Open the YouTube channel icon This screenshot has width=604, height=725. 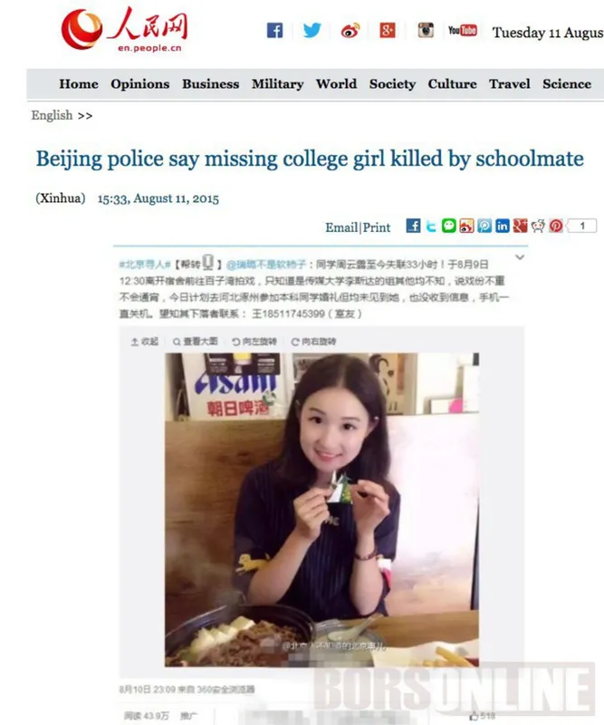tap(462, 31)
